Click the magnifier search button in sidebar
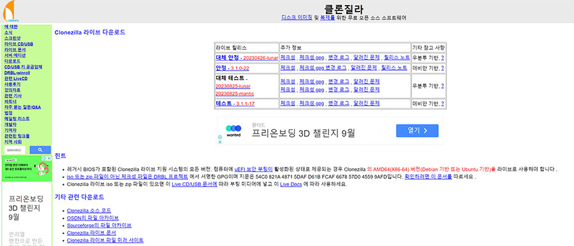Image resolution: width=574 pixels, height=246 pixels. click(x=40, y=150)
